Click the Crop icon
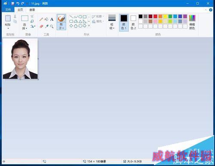Screen dimensions: 215x166 (x=32, y=16)
